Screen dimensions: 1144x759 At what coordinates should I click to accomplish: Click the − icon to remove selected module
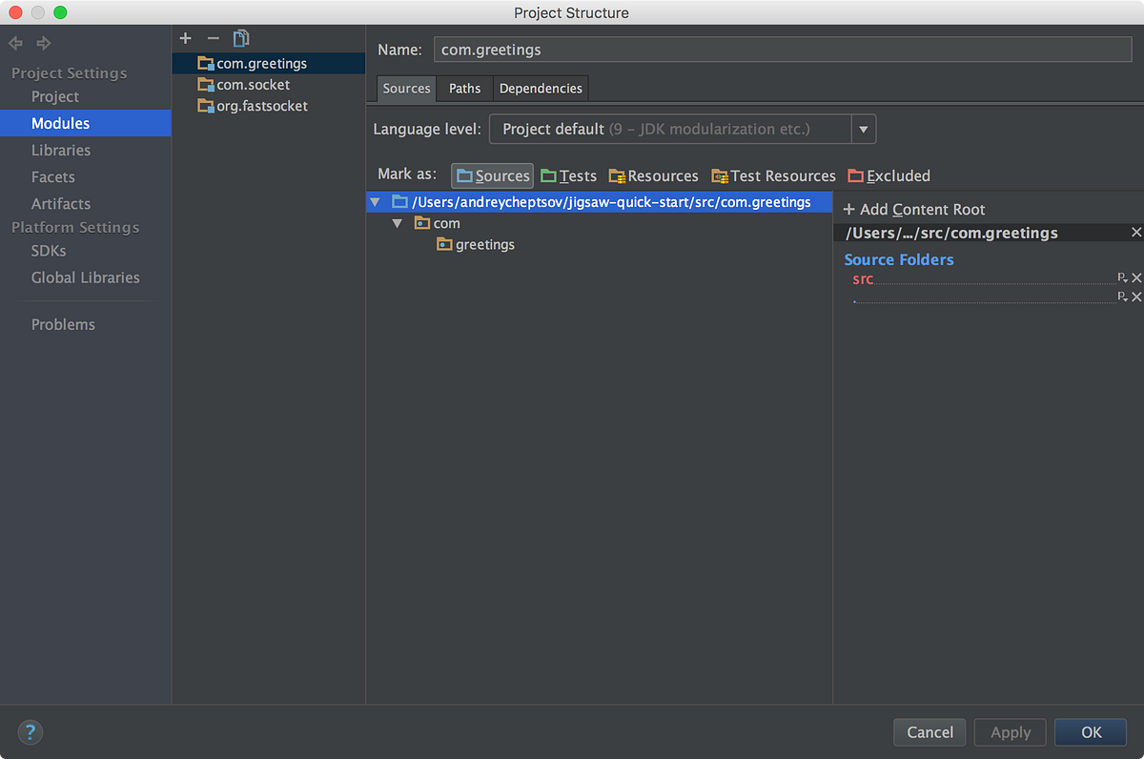212,38
